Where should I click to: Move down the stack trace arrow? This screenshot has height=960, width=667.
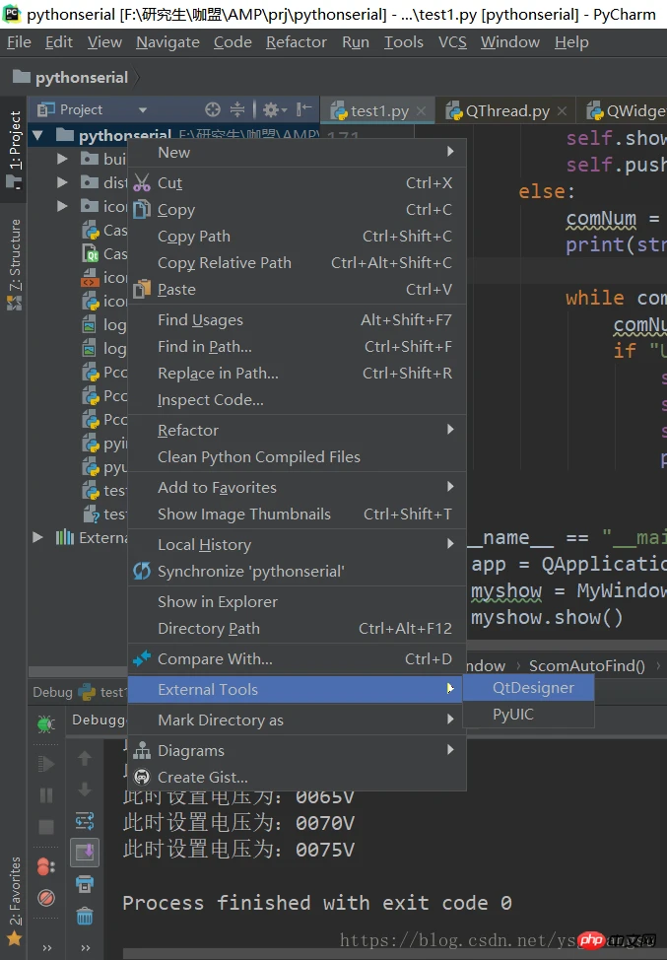[85, 789]
